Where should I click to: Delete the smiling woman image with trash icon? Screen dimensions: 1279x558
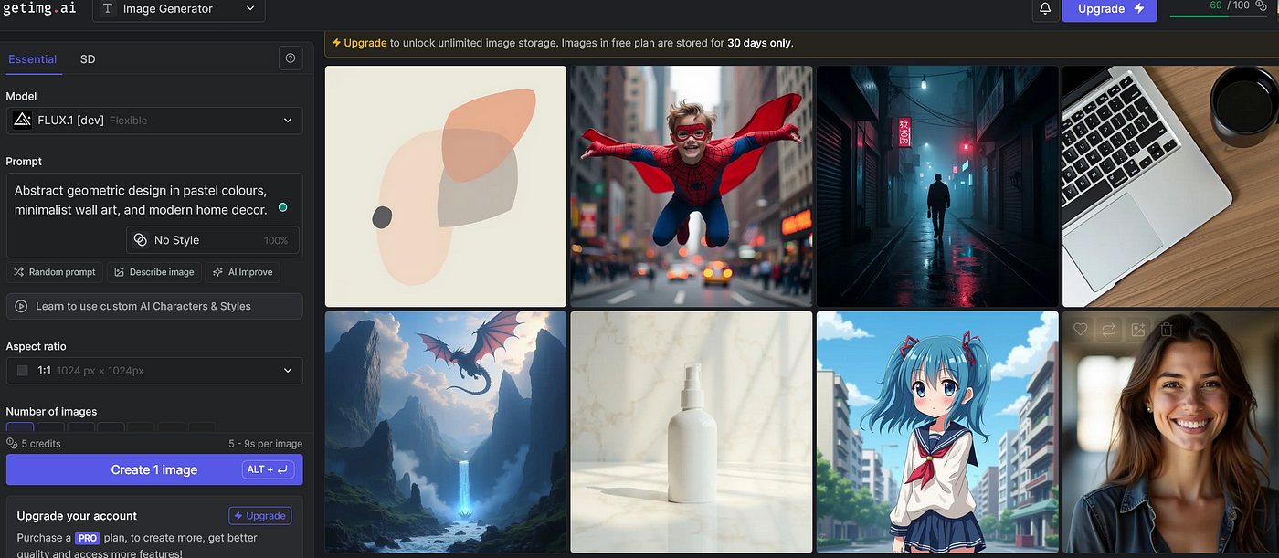tap(1167, 330)
